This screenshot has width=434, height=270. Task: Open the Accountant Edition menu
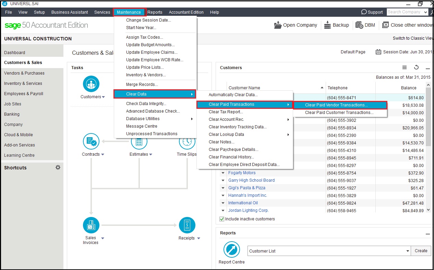coord(186,12)
